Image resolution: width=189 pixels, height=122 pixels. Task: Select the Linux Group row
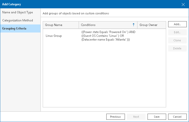point(54,36)
